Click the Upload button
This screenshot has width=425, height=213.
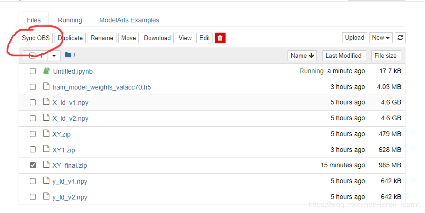(x=355, y=38)
